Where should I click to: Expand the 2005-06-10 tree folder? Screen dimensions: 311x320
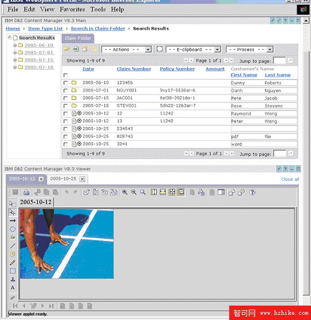(14, 45)
